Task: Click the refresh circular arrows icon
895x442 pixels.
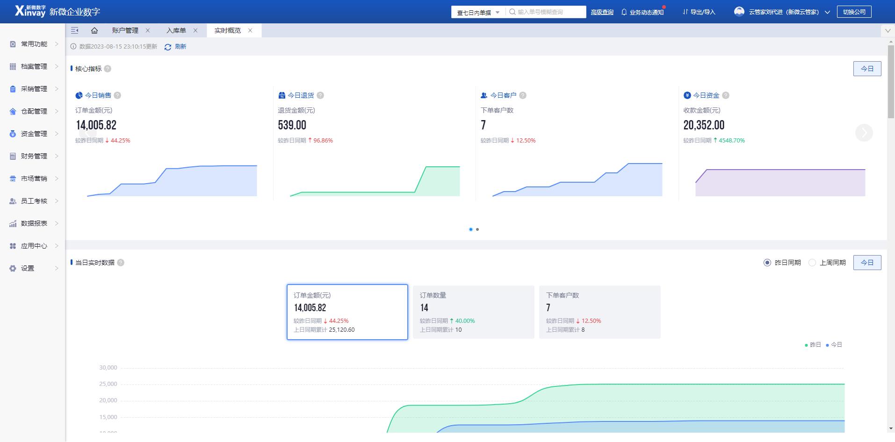Action: point(168,47)
